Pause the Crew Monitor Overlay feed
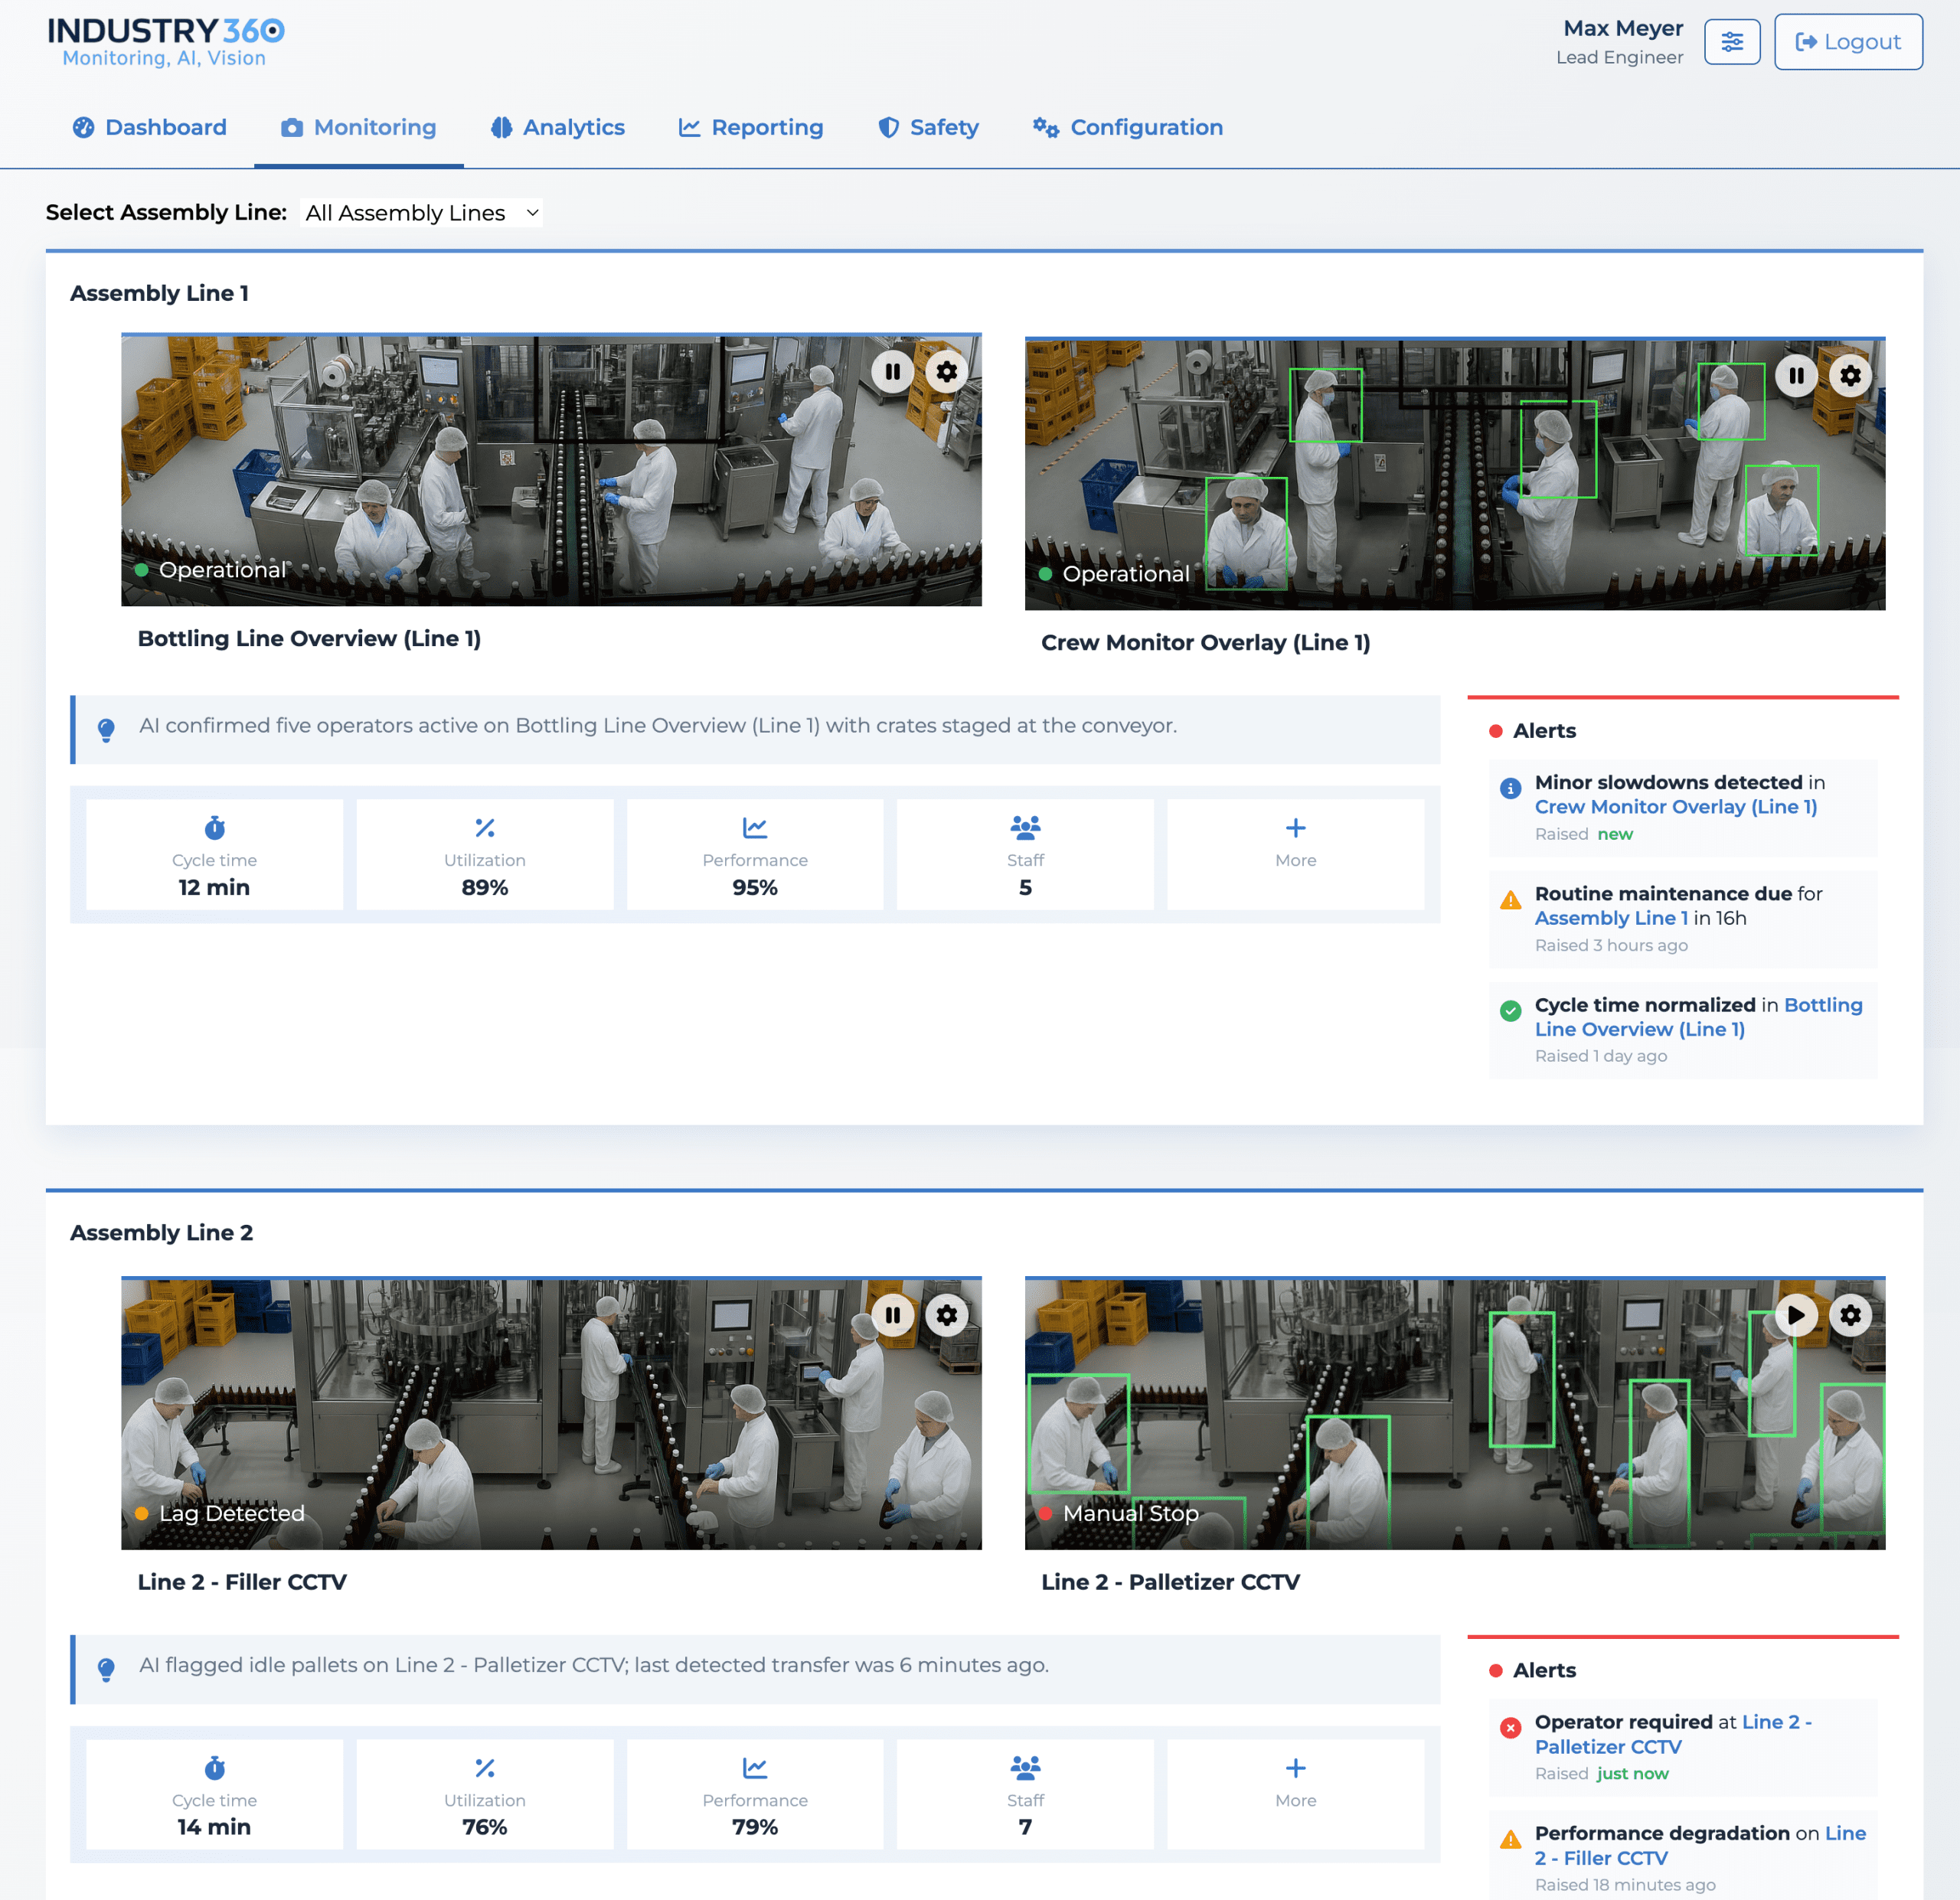The image size is (1960, 1900). (x=1796, y=376)
